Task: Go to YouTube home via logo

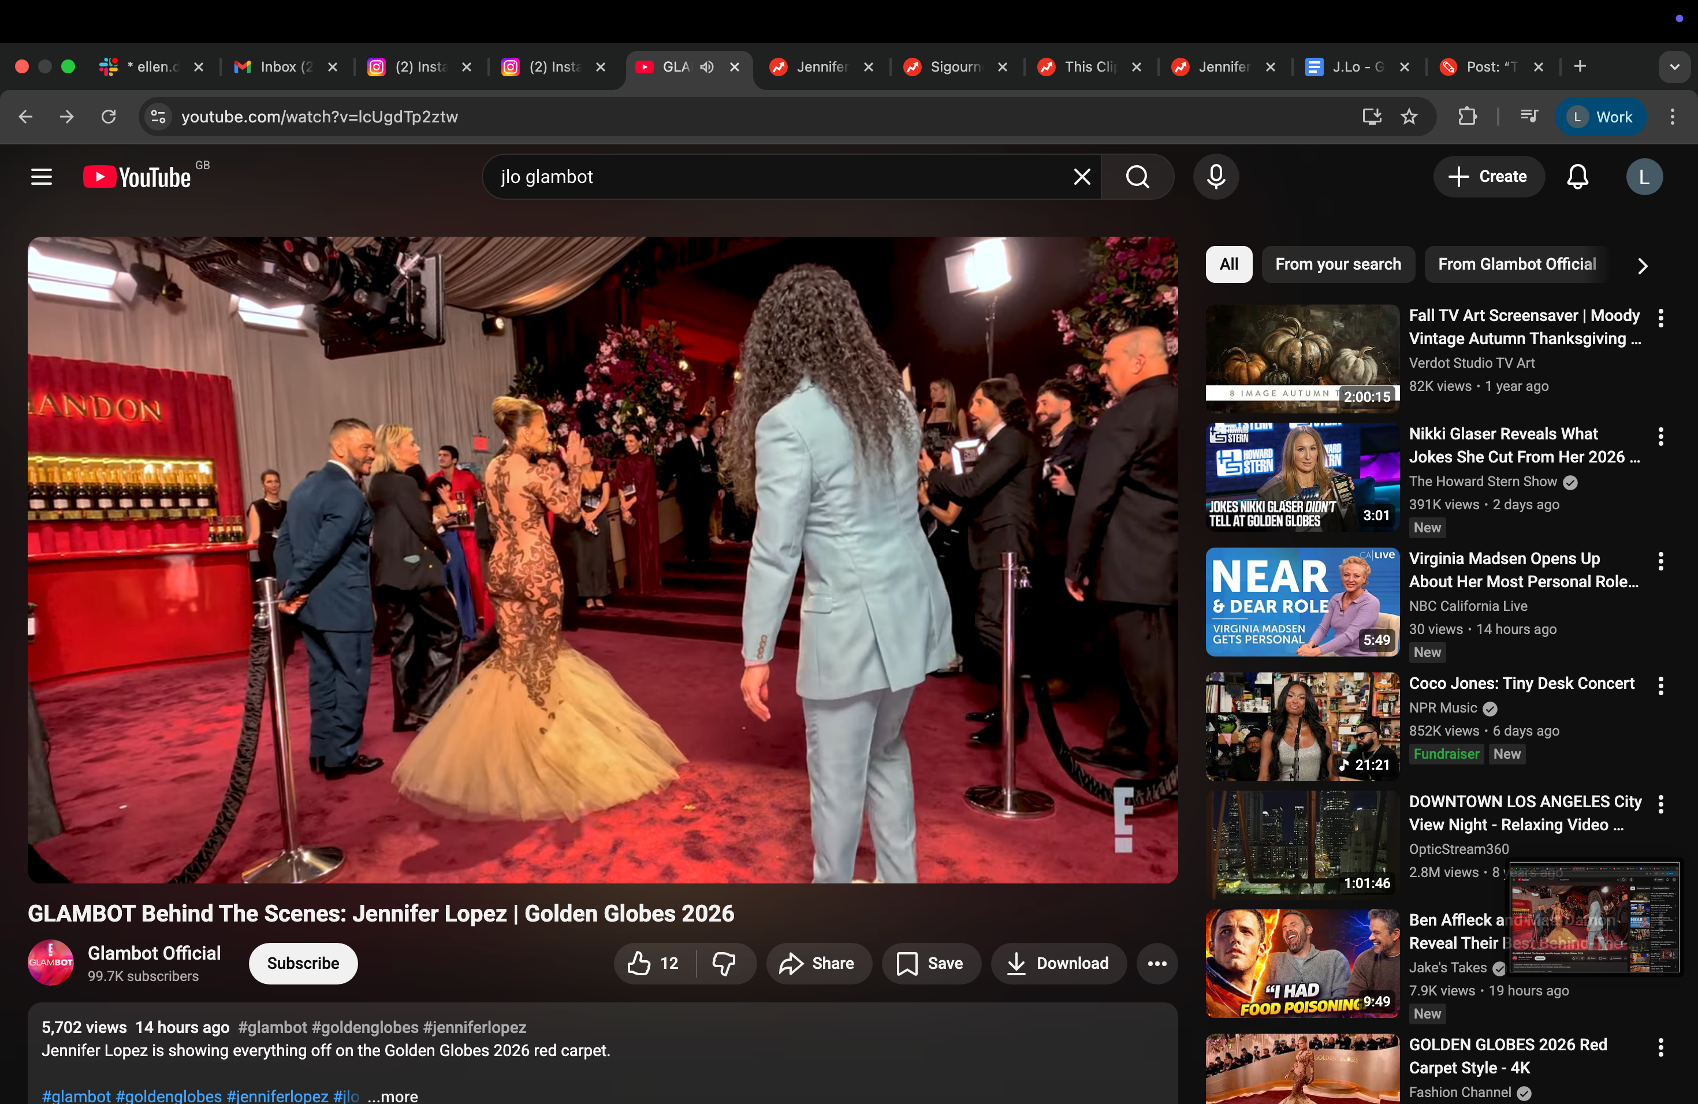Action: click(137, 177)
